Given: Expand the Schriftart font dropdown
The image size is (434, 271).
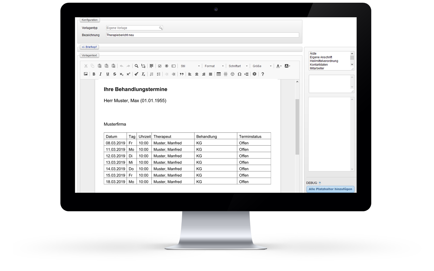Looking at the screenshot, I should [238, 66].
